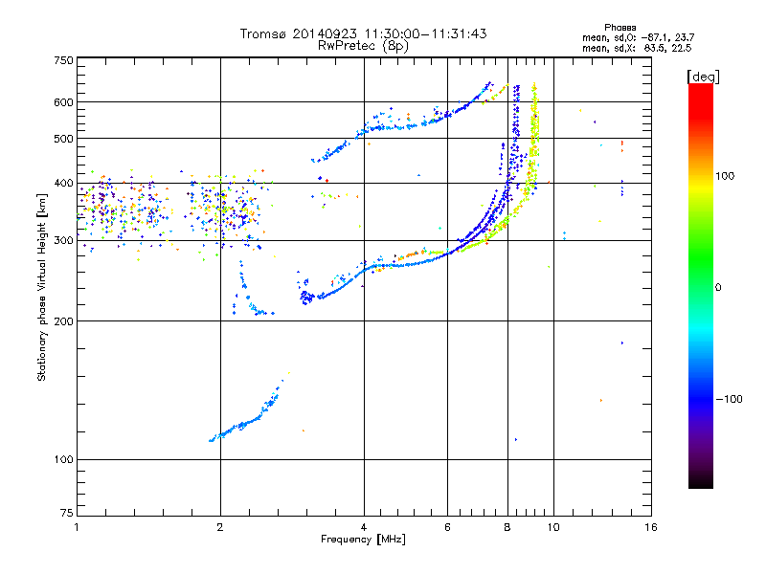Click the colorbar label '0'
The height and width of the screenshot is (574, 766).
(718, 288)
